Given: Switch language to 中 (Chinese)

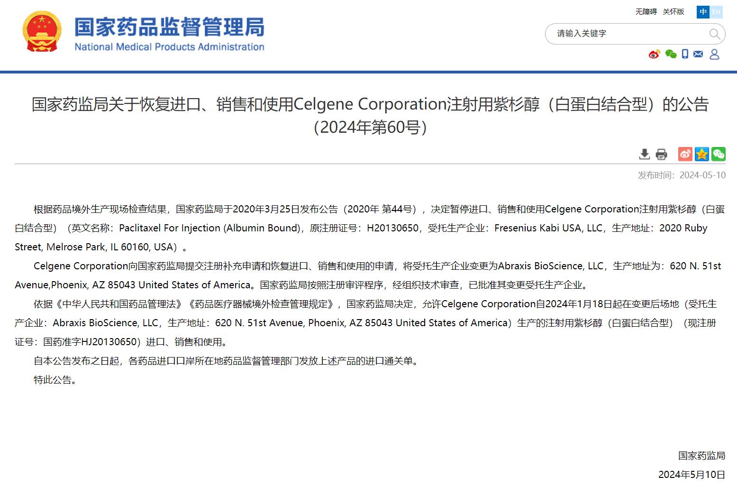Looking at the screenshot, I should (703, 12).
